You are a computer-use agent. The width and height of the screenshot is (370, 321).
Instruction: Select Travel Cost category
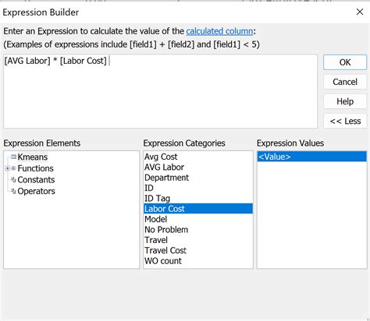198,250
